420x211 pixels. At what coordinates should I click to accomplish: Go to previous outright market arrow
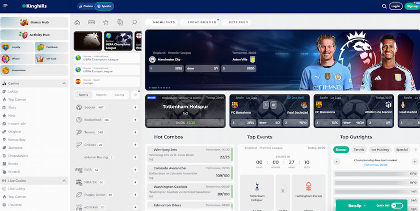337,162
